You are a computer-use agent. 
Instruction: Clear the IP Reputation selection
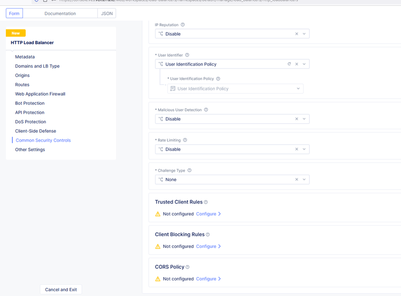(297, 34)
